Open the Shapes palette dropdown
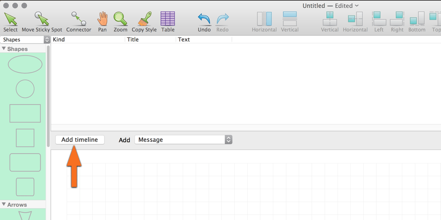Image resolution: width=441 pixels, height=220 pixels. [x=25, y=40]
